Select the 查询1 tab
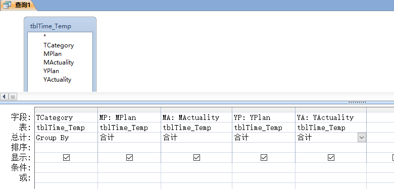 point(18,5)
